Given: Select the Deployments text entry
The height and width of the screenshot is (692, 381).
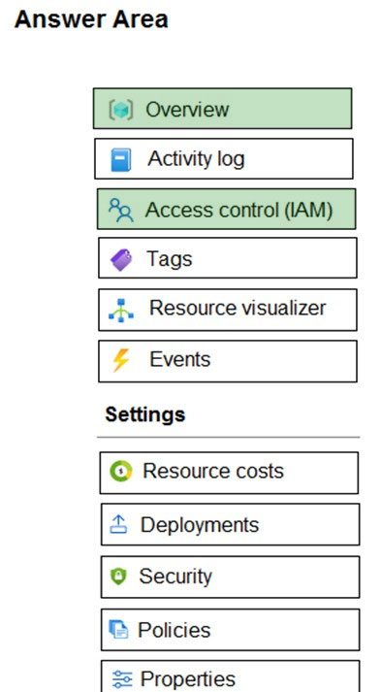Looking at the screenshot, I should pos(200,525).
